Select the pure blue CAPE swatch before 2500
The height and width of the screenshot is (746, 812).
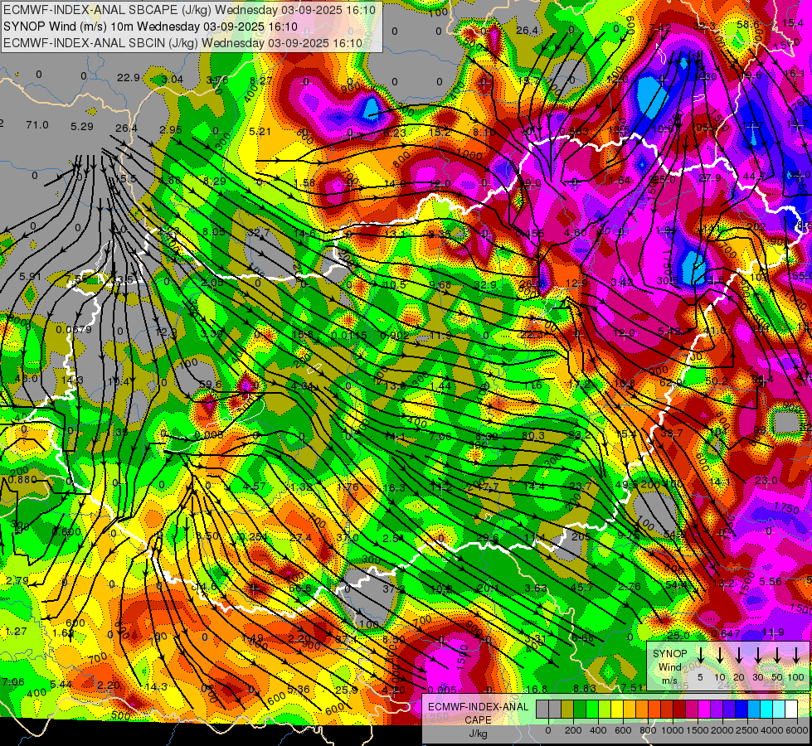point(741,710)
